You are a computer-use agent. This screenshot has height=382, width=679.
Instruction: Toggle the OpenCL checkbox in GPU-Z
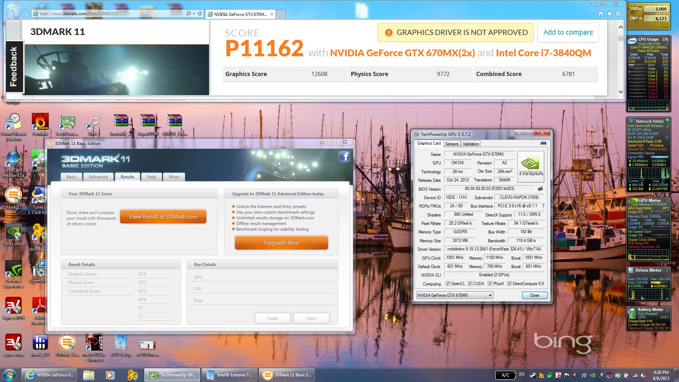click(448, 284)
